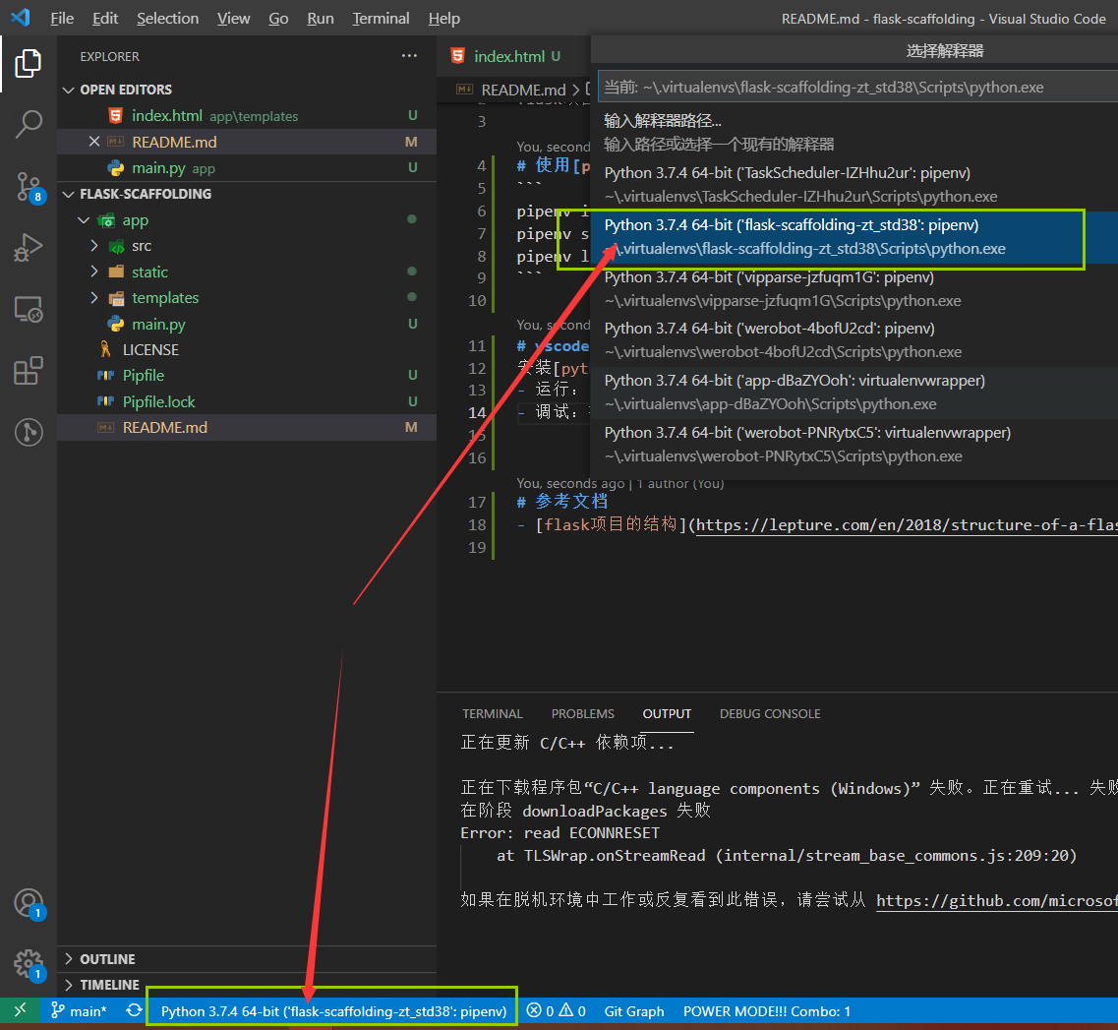Open the Search view in activity bar

pyautogui.click(x=29, y=124)
